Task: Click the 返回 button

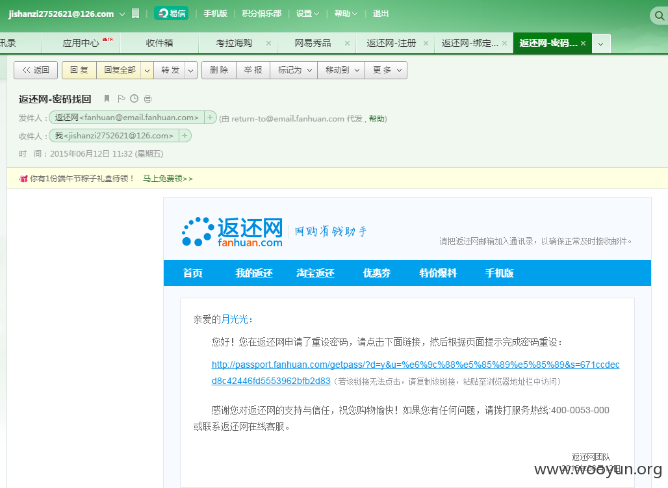Action: point(36,70)
